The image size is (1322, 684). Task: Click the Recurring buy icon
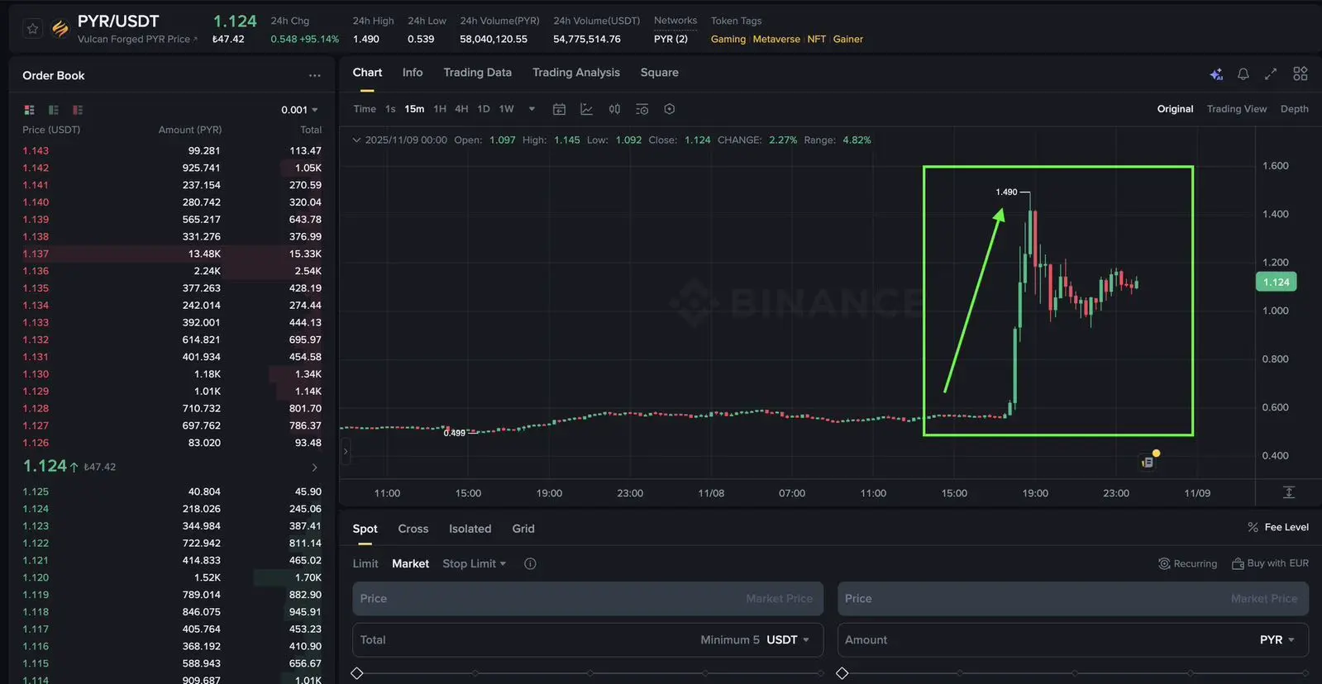click(1164, 563)
